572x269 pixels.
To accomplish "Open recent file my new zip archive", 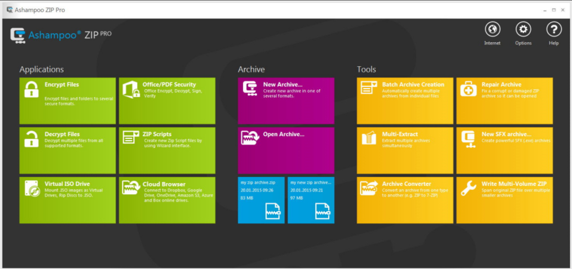I will point(311,200).
